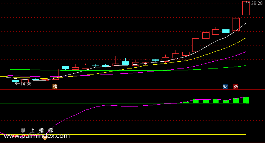
Task: Open the red 涨 marker icon
Action: [236, 87]
